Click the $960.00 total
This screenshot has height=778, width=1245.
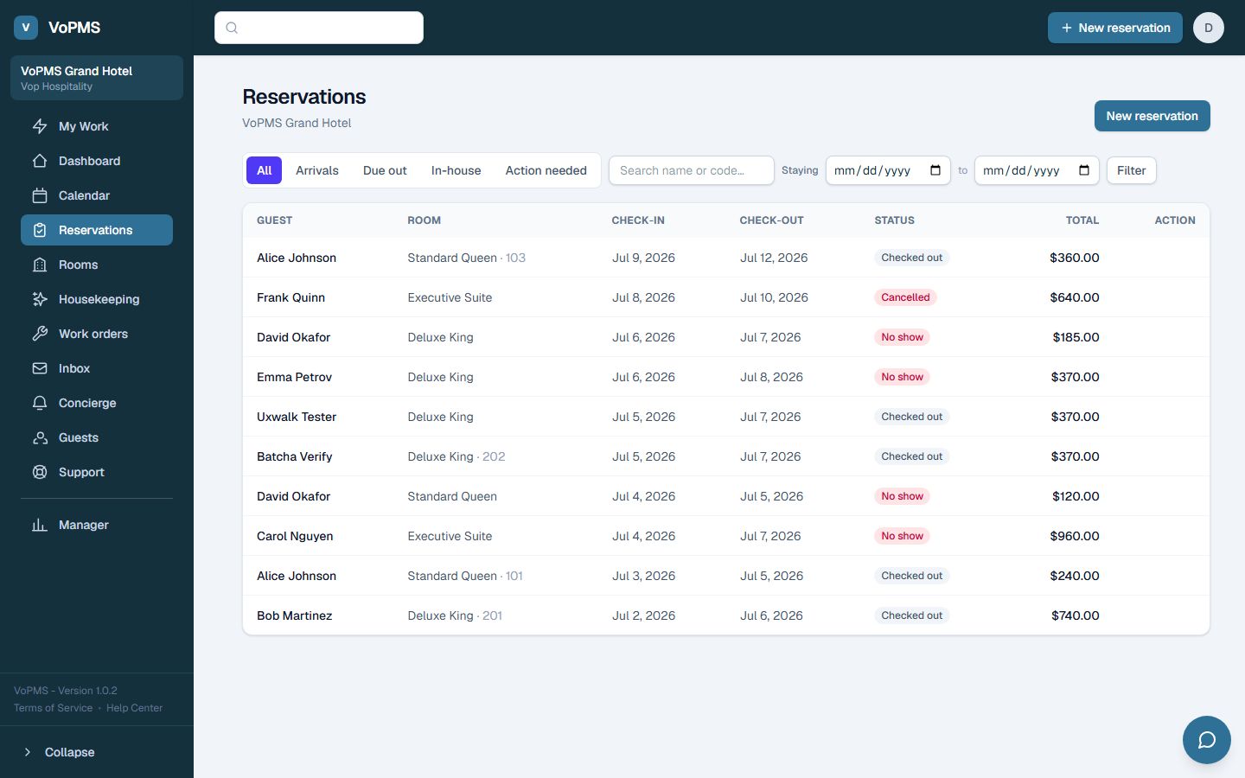pyautogui.click(x=1075, y=536)
